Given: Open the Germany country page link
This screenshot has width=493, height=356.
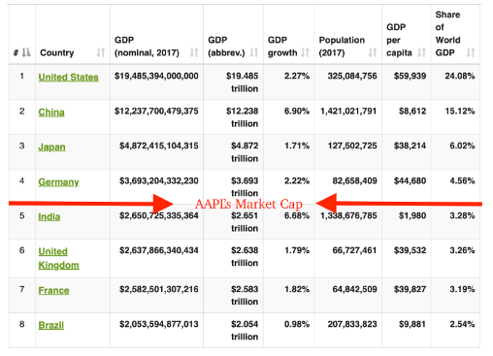Looking at the screenshot, I should pyautogui.click(x=58, y=182).
